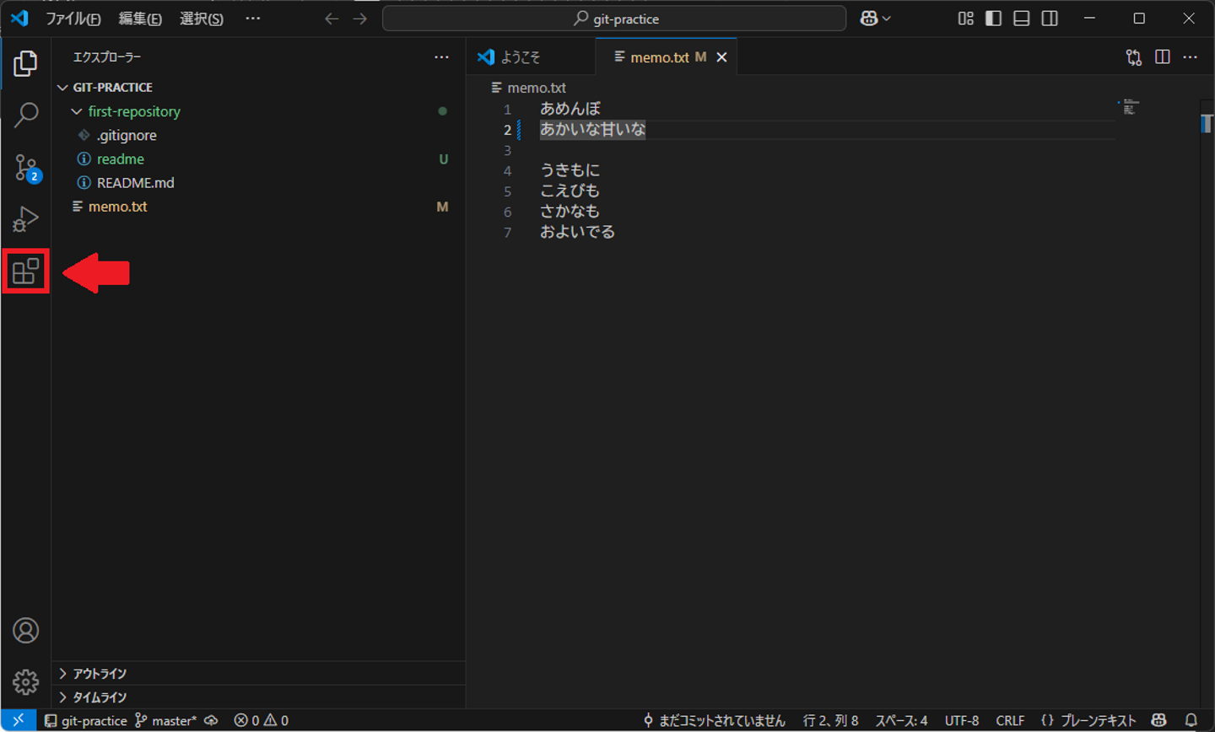1215x732 pixels.
Task: Click line 4 text うきもに
Action: 570,170
